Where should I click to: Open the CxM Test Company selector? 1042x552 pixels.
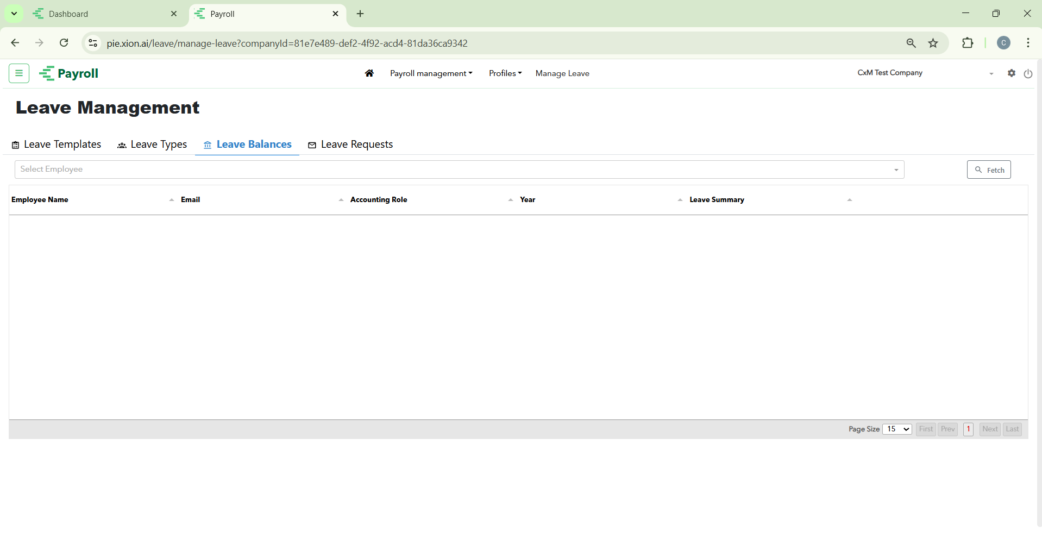(925, 73)
